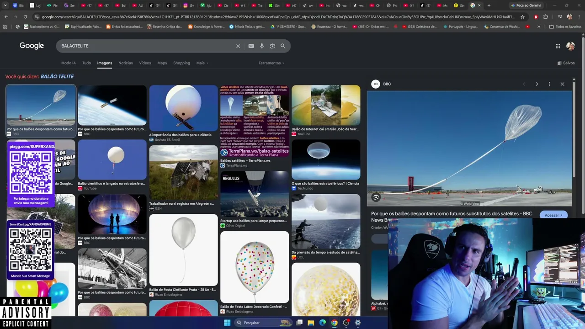Expand the Mais dropdown menu

(x=202, y=63)
